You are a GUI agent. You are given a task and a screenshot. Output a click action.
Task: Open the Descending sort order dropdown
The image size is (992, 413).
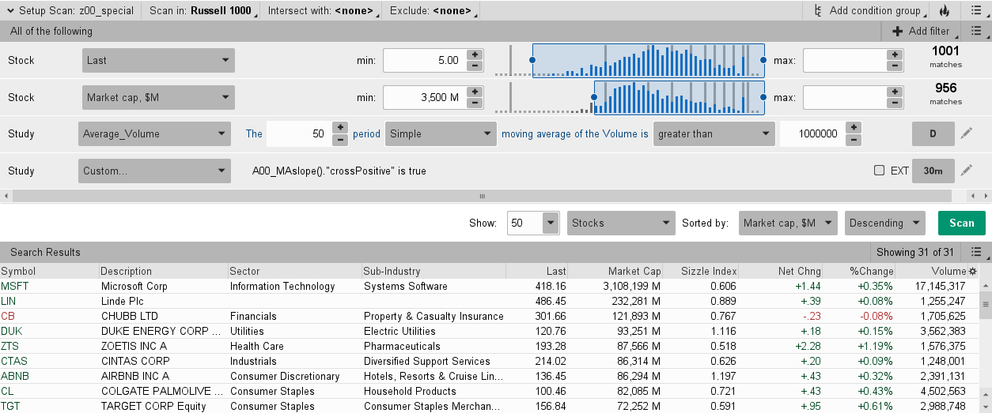click(x=884, y=223)
